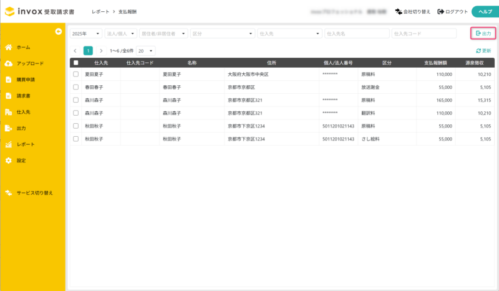Viewport: 499px width, 291px height.
Task: Open Home icon in the sidebar
Action: [9, 47]
